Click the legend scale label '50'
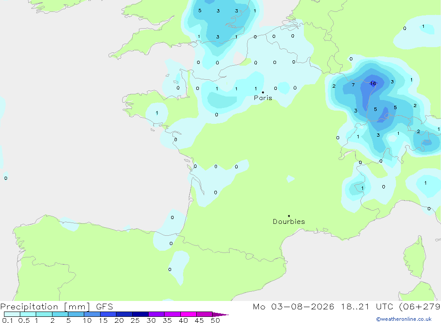Image resolution: width=441 pixels, height=323 pixels. (216, 320)
